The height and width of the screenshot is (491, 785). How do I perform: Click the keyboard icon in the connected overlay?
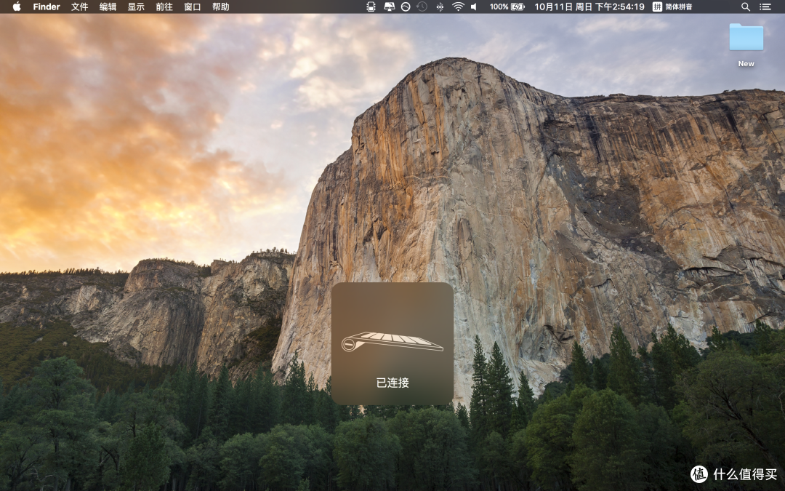pyautogui.click(x=392, y=341)
